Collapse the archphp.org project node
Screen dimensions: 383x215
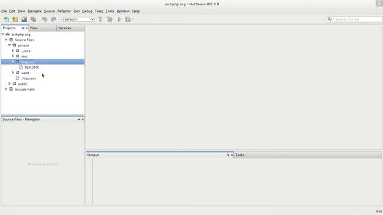[3, 35]
